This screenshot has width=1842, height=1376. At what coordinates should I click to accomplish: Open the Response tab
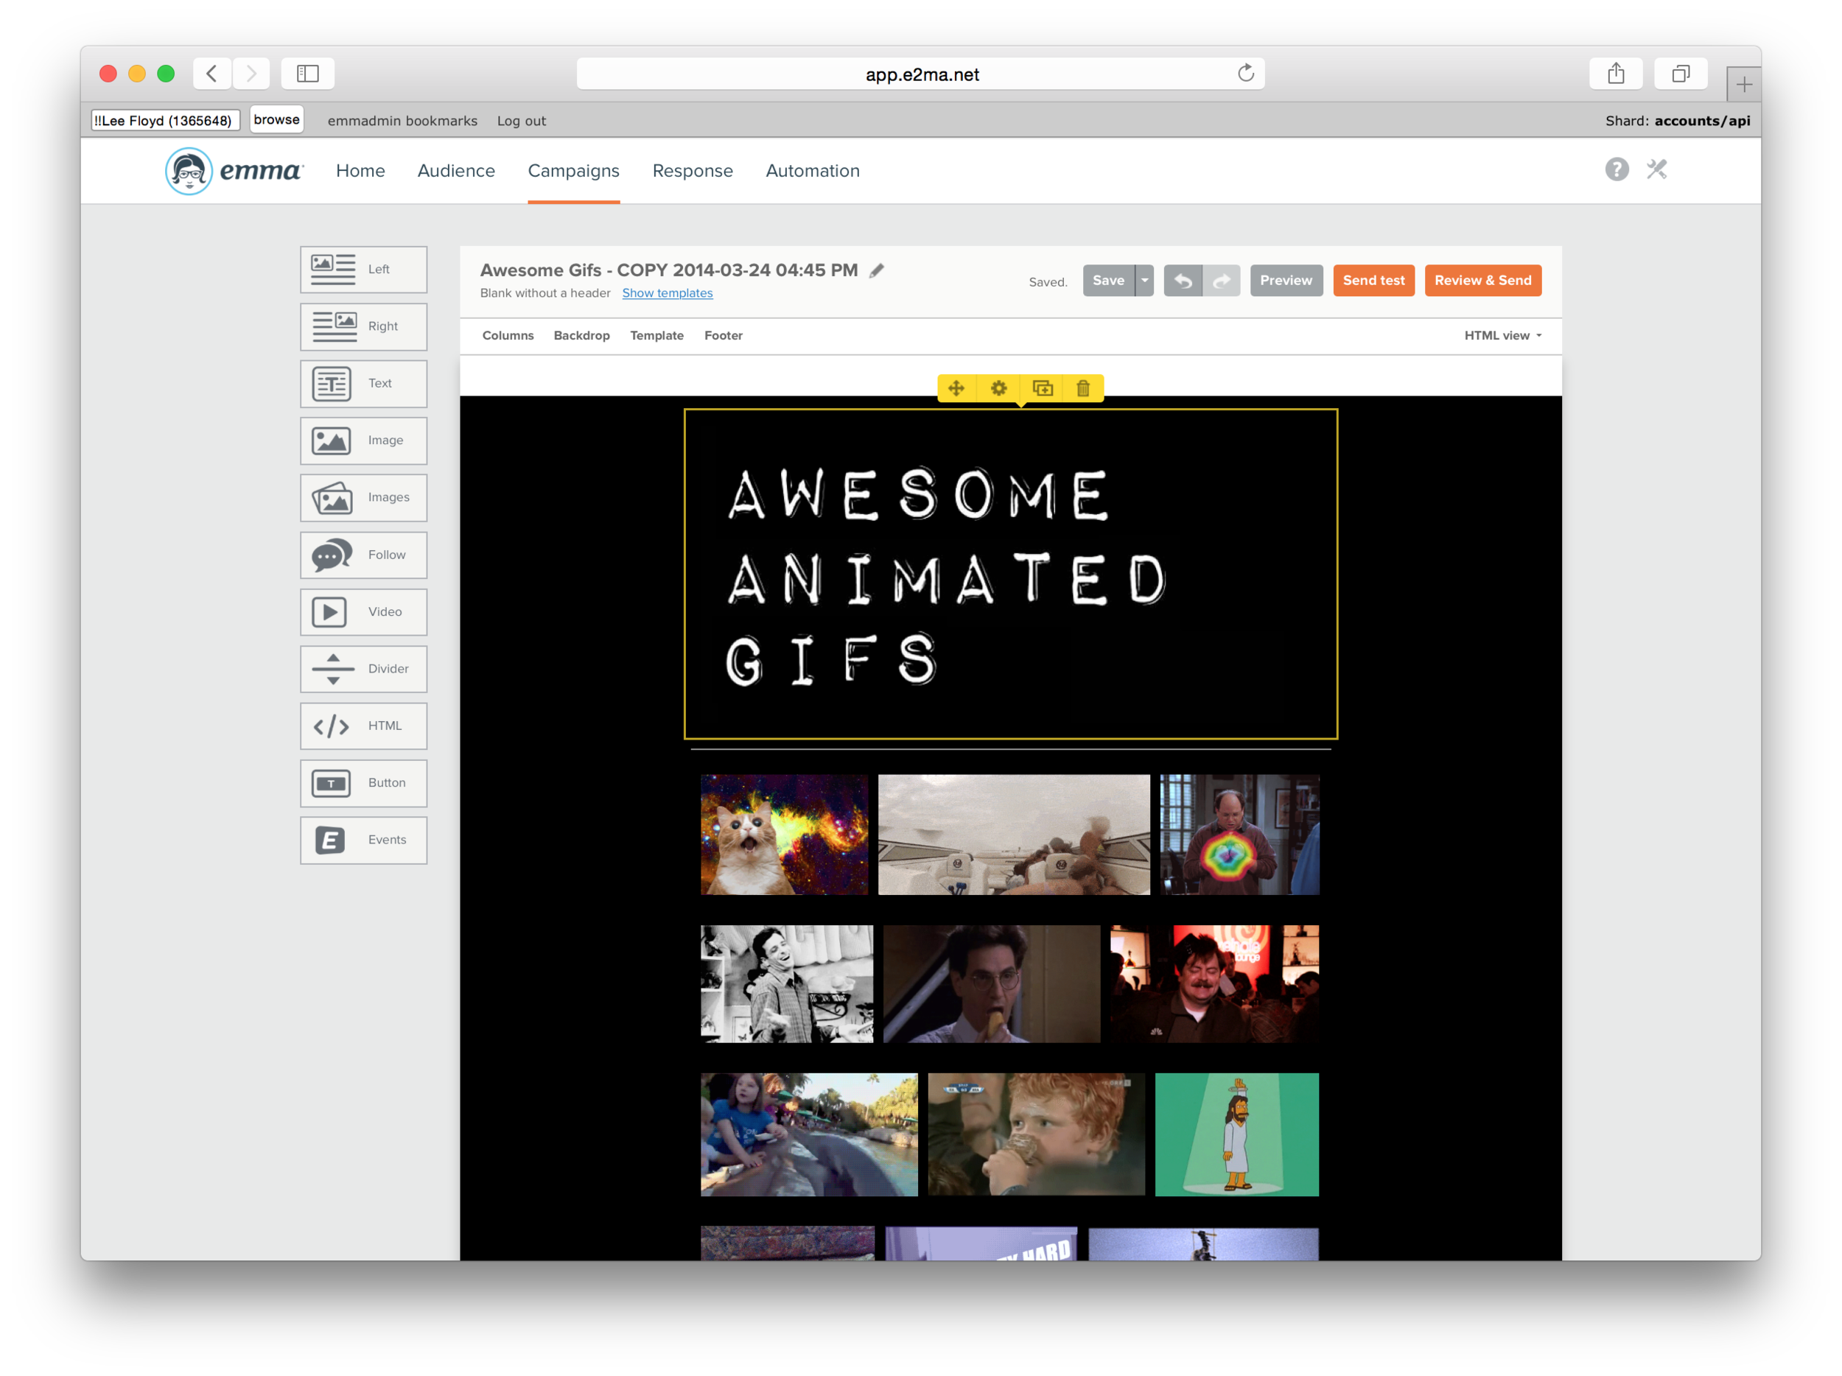click(x=693, y=171)
